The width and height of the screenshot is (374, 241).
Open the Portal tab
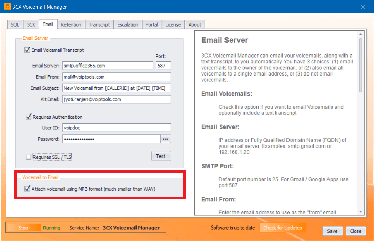pyautogui.click(x=152, y=24)
